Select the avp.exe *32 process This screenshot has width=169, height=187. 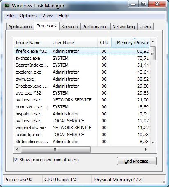coord(82,93)
